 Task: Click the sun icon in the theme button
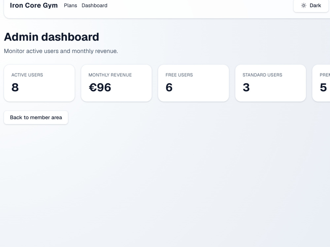click(x=304, y=6)
